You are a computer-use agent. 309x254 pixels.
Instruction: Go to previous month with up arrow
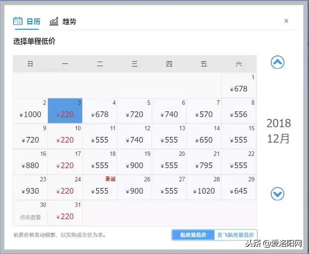click(277, 63)
